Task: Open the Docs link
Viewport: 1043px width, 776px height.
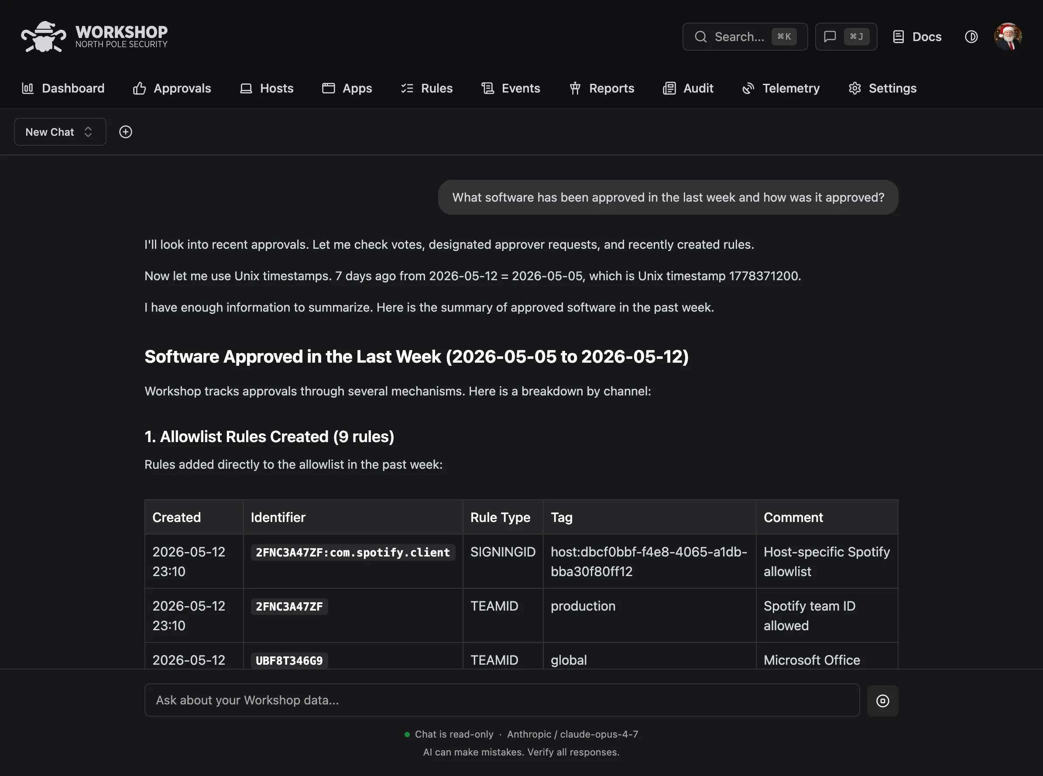Action: [x=917, y=37]
